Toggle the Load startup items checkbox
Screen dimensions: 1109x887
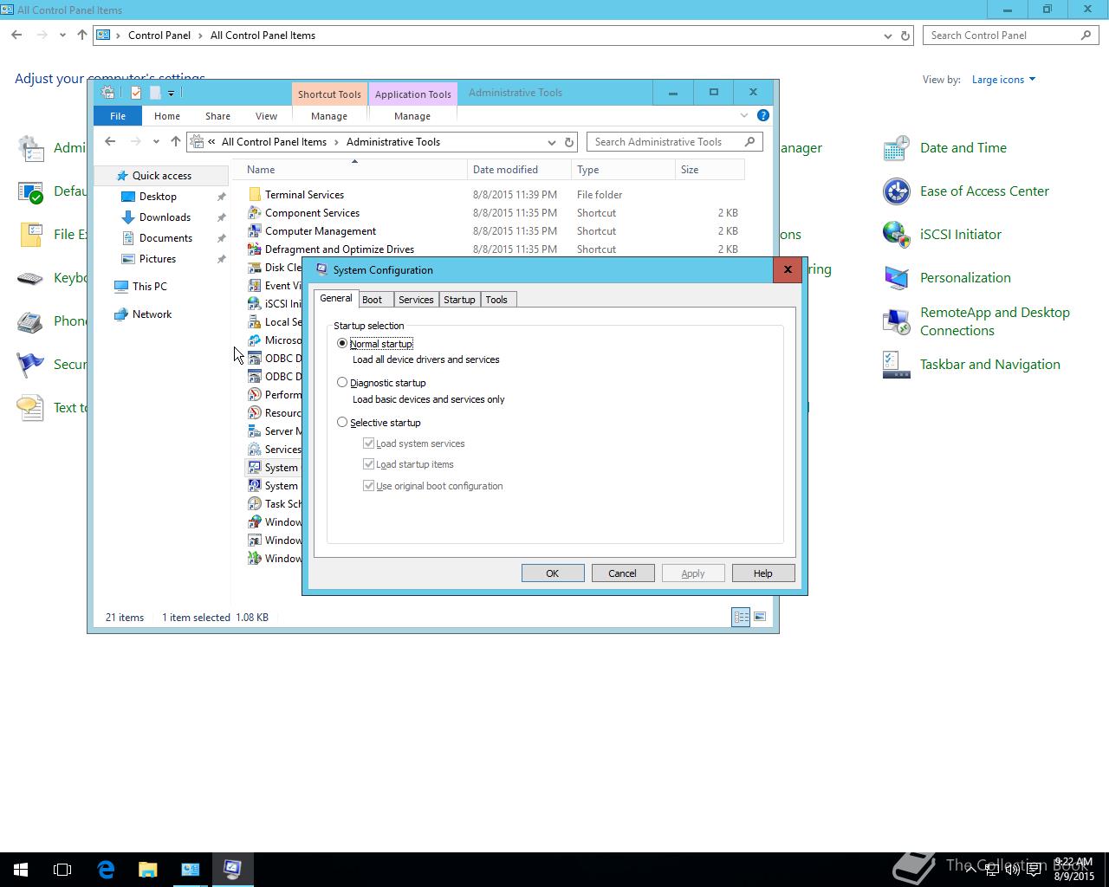point(369,464)
